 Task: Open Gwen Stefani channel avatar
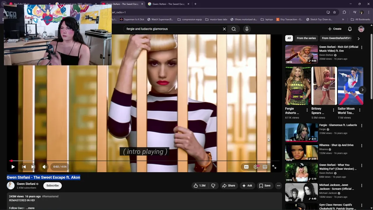point(11,185)
